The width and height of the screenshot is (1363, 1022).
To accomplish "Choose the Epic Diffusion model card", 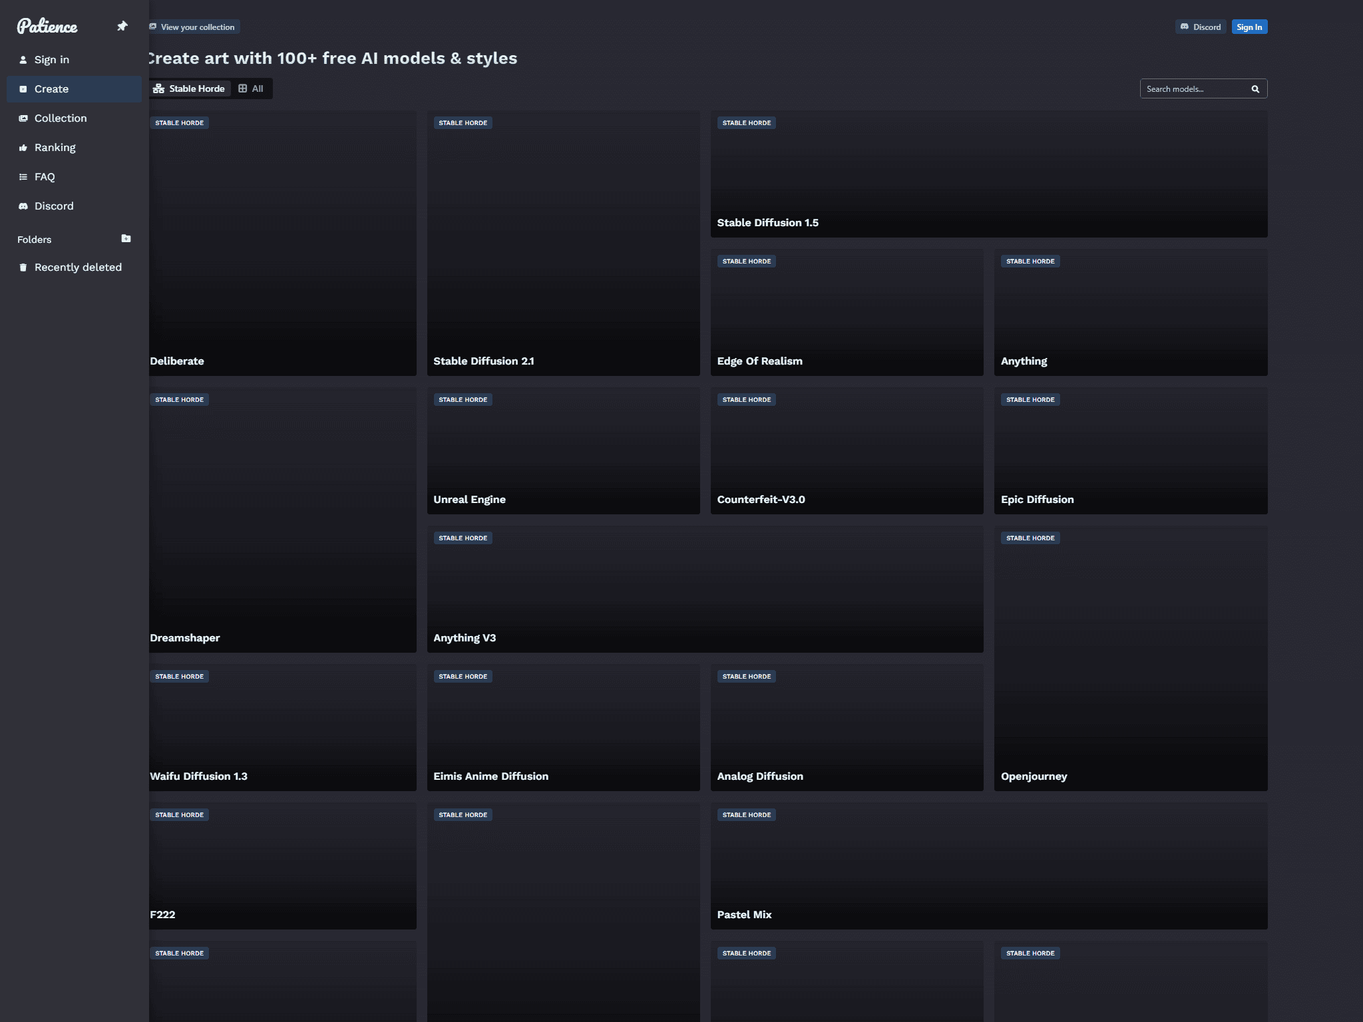I will (x=1131, y=450).
